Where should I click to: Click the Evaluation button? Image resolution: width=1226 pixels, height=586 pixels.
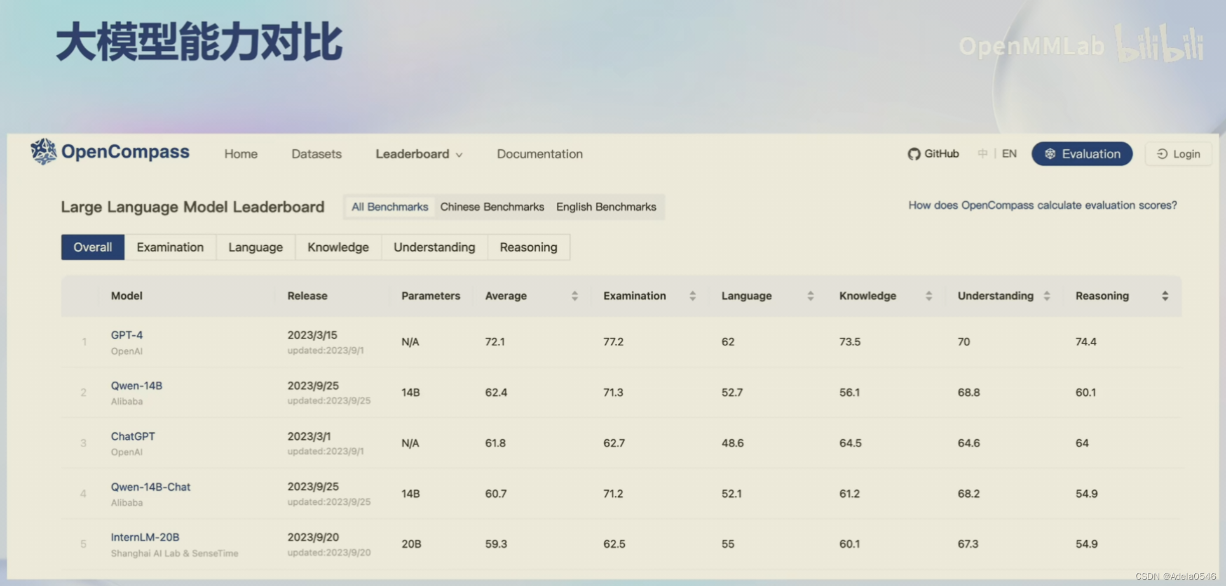[x=1082, y=154]
